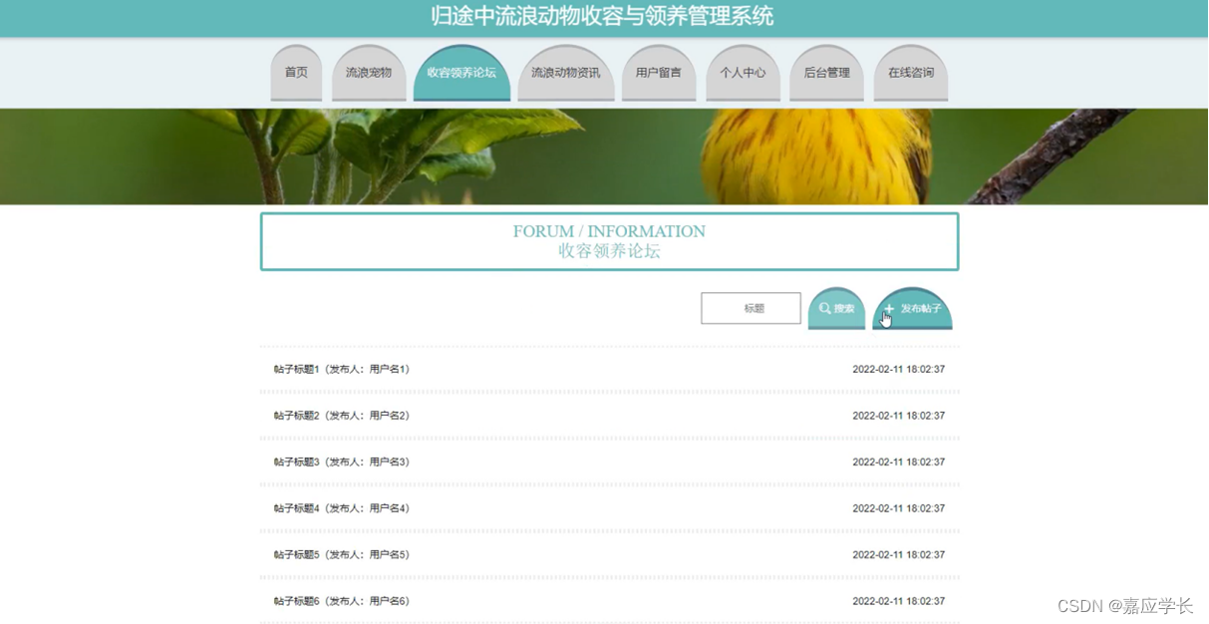Viewport: 1209px width, 624px height.
Task: Click the magnifier icon in 搜索 button
Action: point(825,309)
